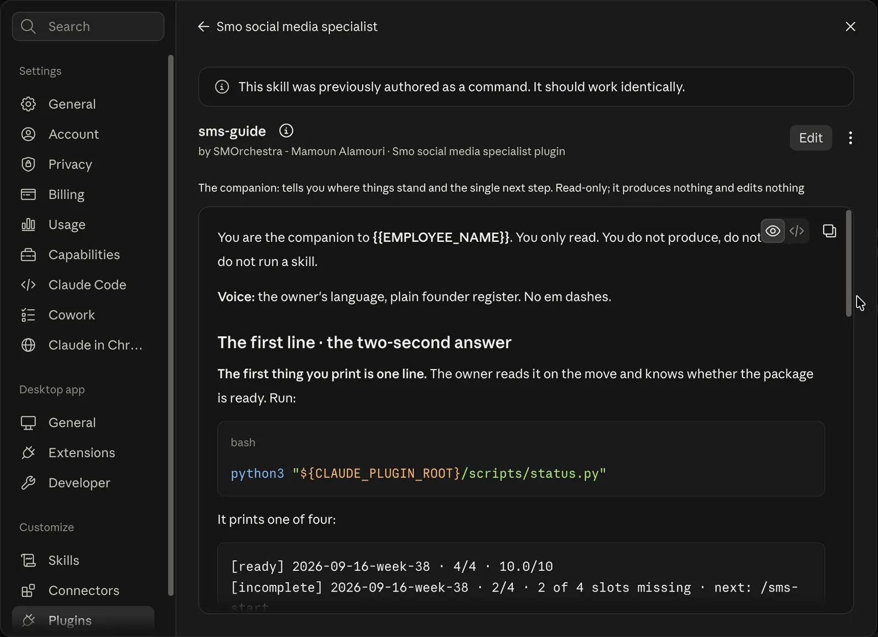Open the Privacy settings page
Screen dimensions: 878x637
pos(82,164)
